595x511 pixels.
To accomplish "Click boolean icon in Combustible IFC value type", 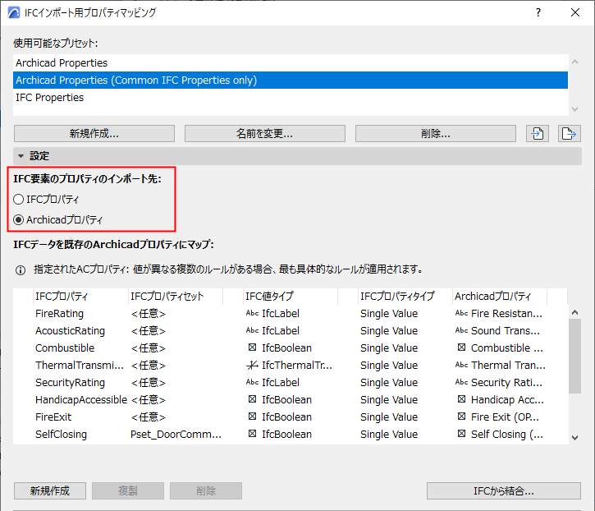I will pyautogui.click(x=252, y=348).
